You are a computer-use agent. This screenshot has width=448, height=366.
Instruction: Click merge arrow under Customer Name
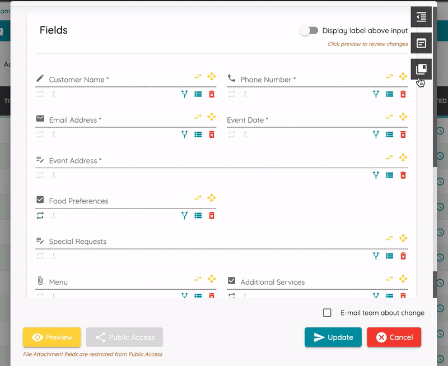(54, 94)
